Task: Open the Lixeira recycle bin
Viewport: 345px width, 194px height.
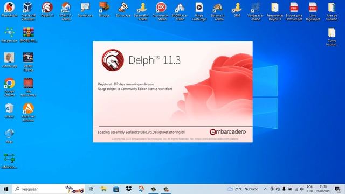Action: (10, 110)
